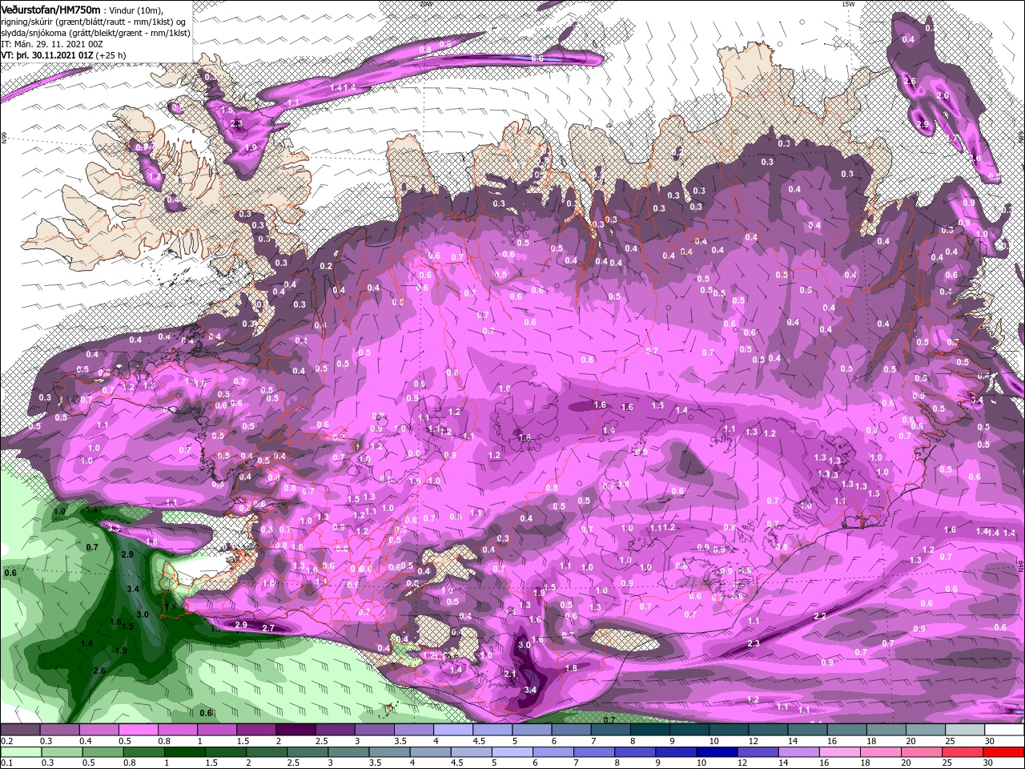Image resolution: width=1025 pixels, height=769 pixels.
Task: Click the light pink 16 rain legend swatch
Action: pos(840,752)
